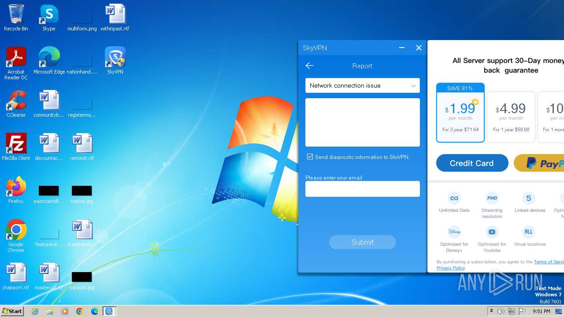Open Windows Media Player taskbar icon

point(65,311)
